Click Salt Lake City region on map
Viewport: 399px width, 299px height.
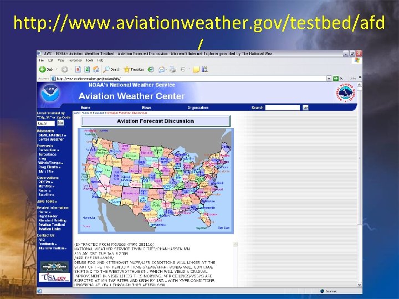[x=116, y=176]
